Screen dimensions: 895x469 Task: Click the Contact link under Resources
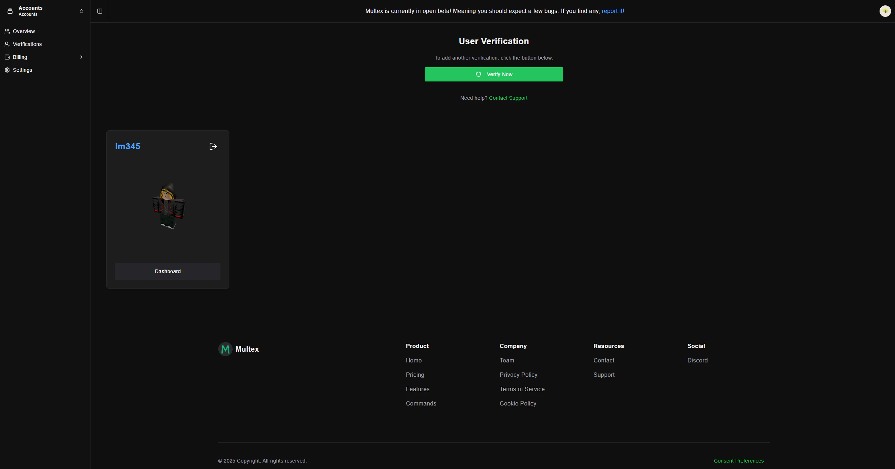coord(604,360)
